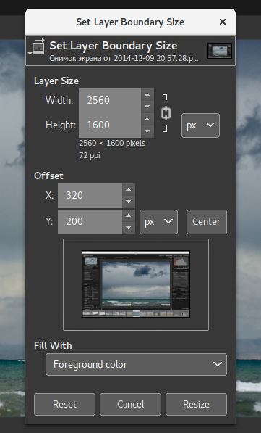Click the Reset button

click(x=64, y=404)
